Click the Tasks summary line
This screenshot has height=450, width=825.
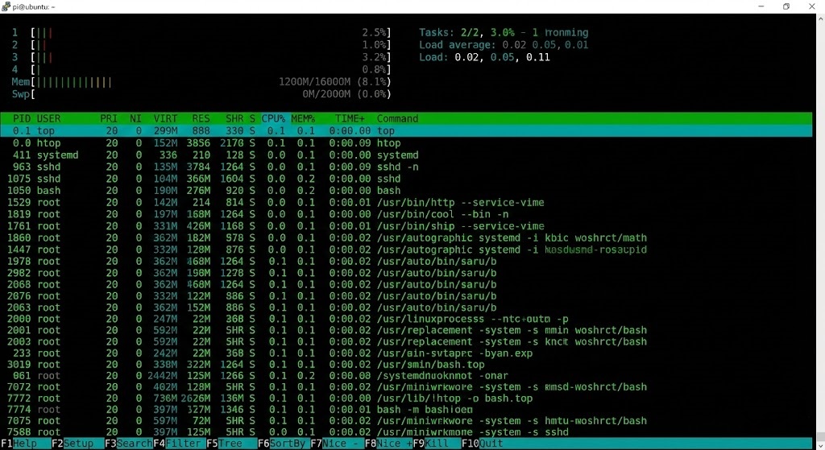[504, 32]
